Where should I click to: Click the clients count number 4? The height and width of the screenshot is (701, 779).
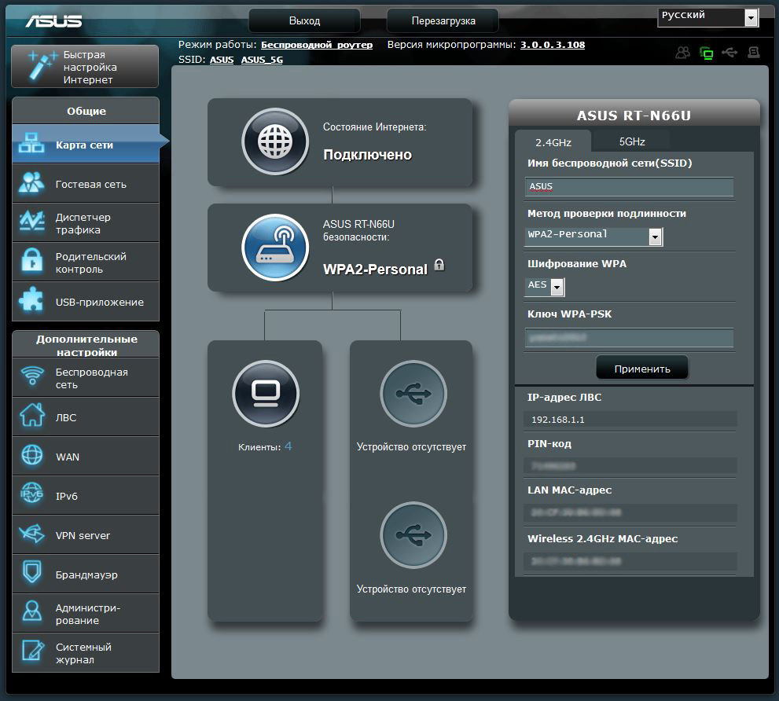(288, 446)
